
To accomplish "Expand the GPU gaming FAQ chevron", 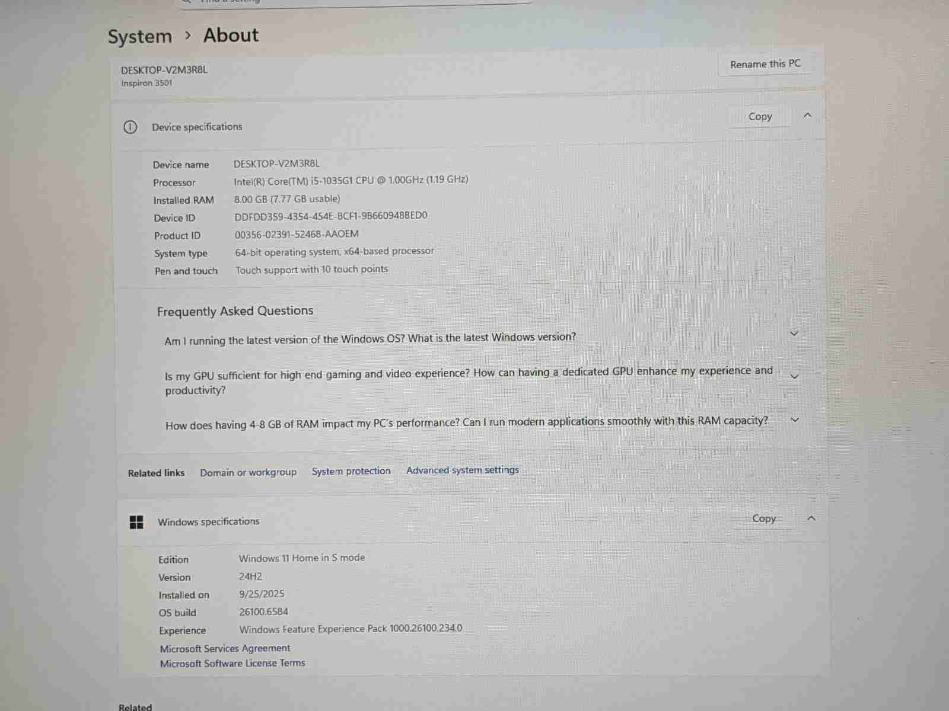I will tap(795, 377).
